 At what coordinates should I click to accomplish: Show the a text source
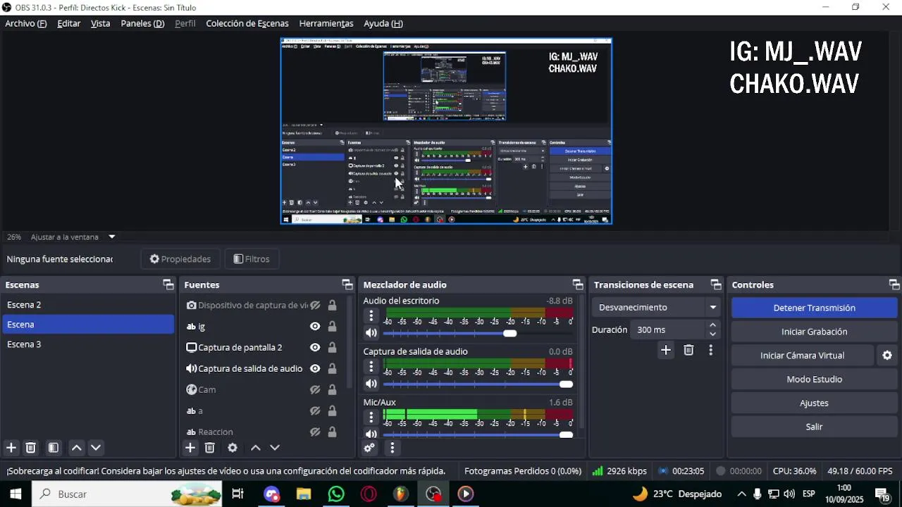click(315, 411)
